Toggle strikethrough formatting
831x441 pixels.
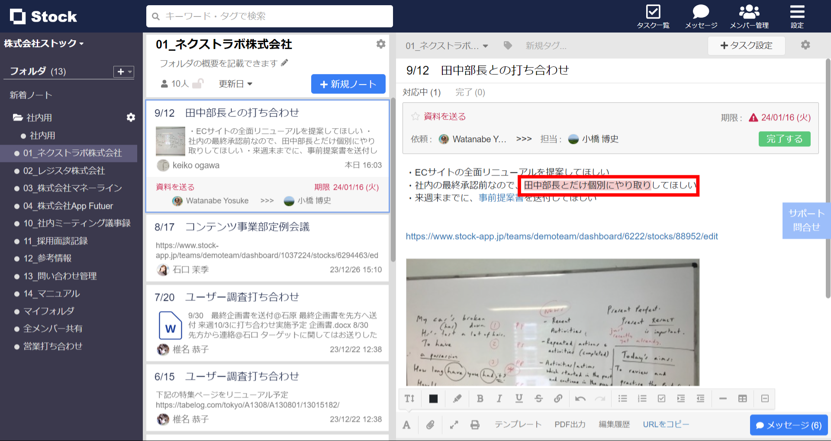(x=538, y=399)
